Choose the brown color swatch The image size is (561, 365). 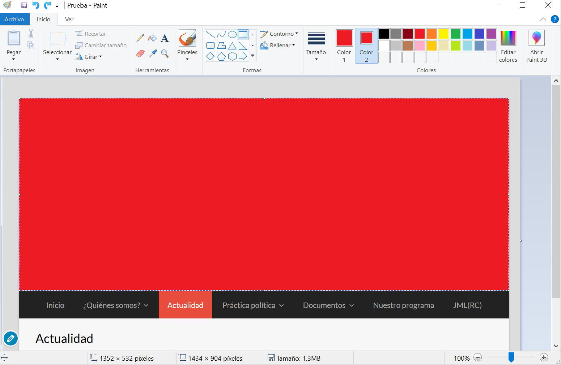point(408,45)
